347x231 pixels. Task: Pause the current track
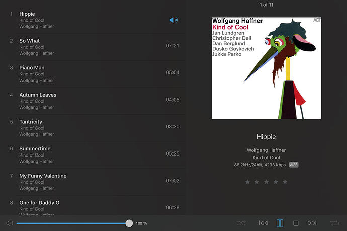tap(280, 223)
